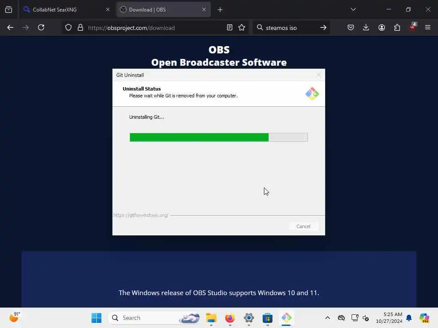Close the Download | OBS tab

click(204, 9)
